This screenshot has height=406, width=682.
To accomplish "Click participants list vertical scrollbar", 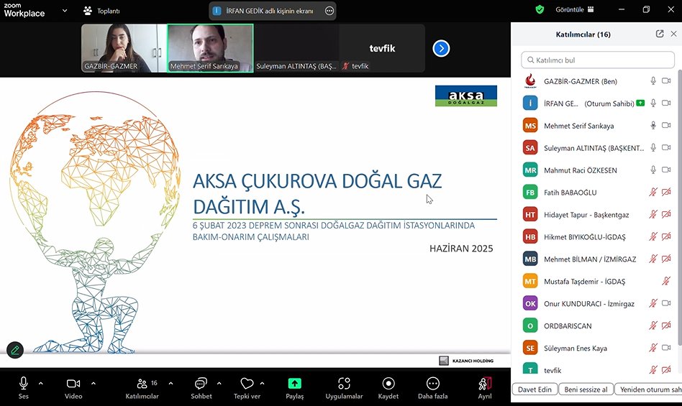I will coord(679,208).
